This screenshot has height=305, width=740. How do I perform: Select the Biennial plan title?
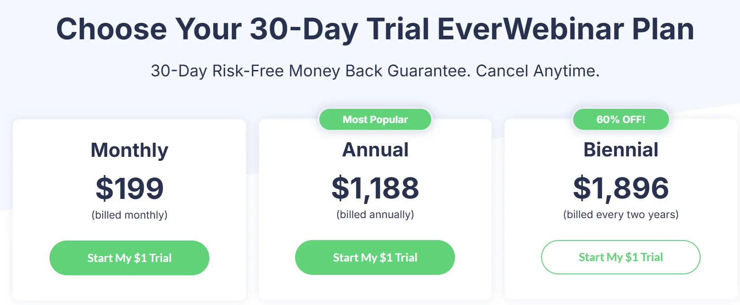coord(620,150)
